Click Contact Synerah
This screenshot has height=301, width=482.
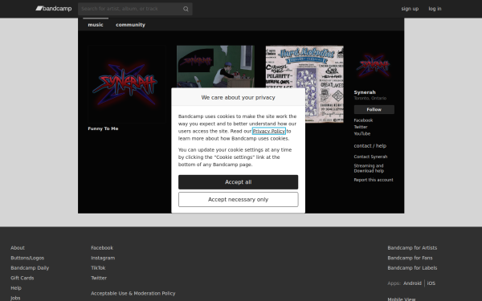pyautogui.click(x=370, y=157)
